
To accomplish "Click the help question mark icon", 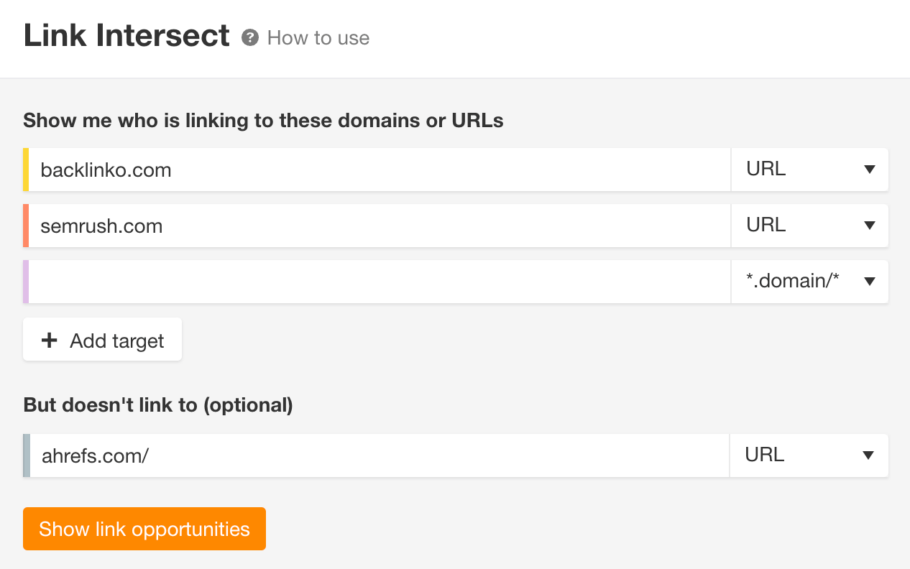I will pyautogui.click(x=249, y=38).
